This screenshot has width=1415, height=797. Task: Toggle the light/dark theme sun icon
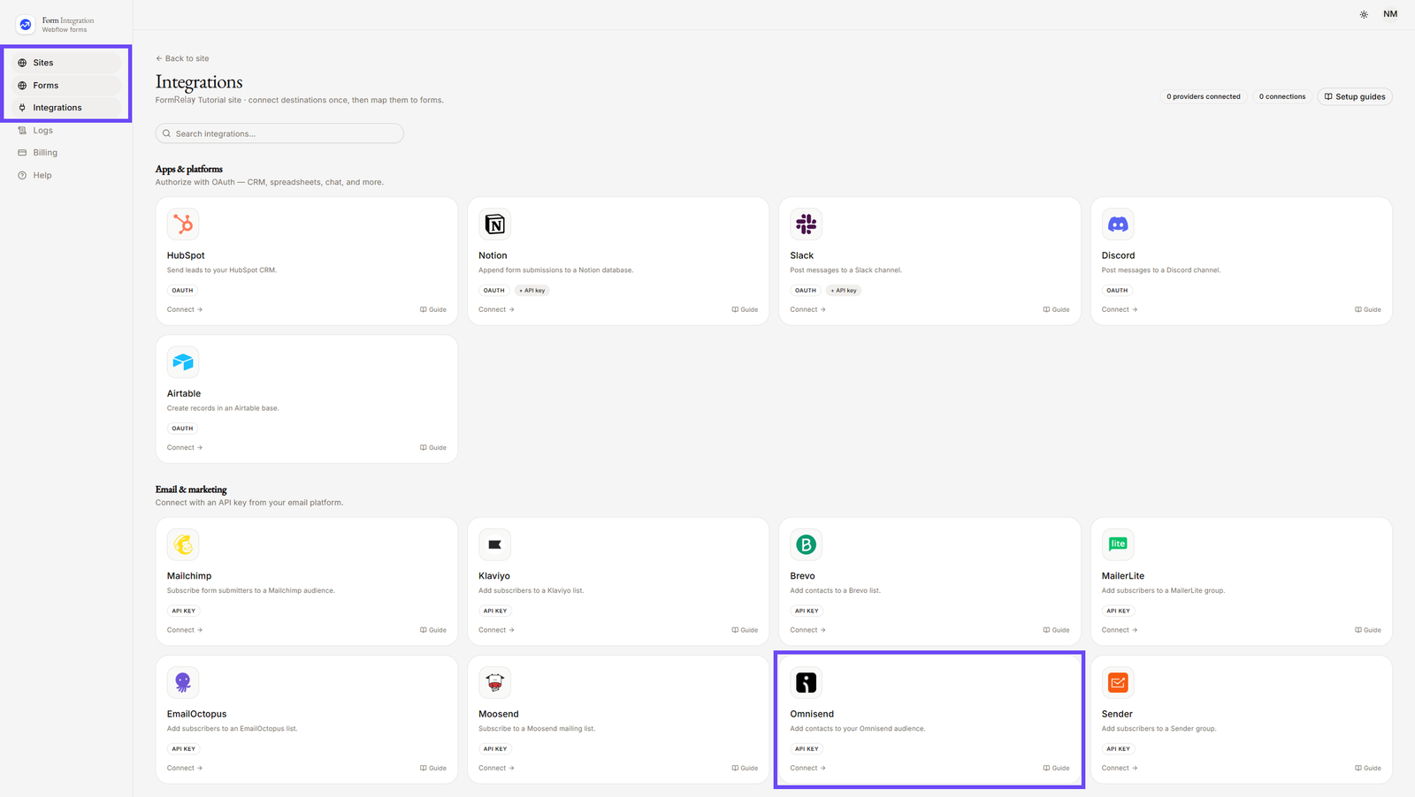click(x=1364, y=14)
